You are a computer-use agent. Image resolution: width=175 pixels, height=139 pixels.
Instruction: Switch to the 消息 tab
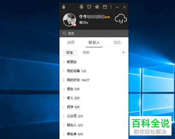click(71, 42)
